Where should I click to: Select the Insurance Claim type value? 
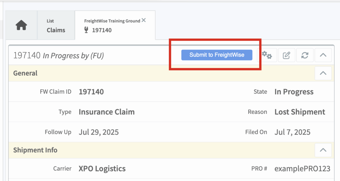[107, 112]
